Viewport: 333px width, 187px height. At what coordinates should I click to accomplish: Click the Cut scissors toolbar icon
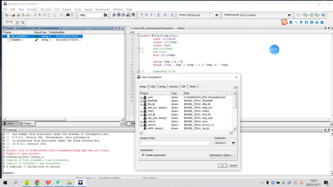point(35,15)
